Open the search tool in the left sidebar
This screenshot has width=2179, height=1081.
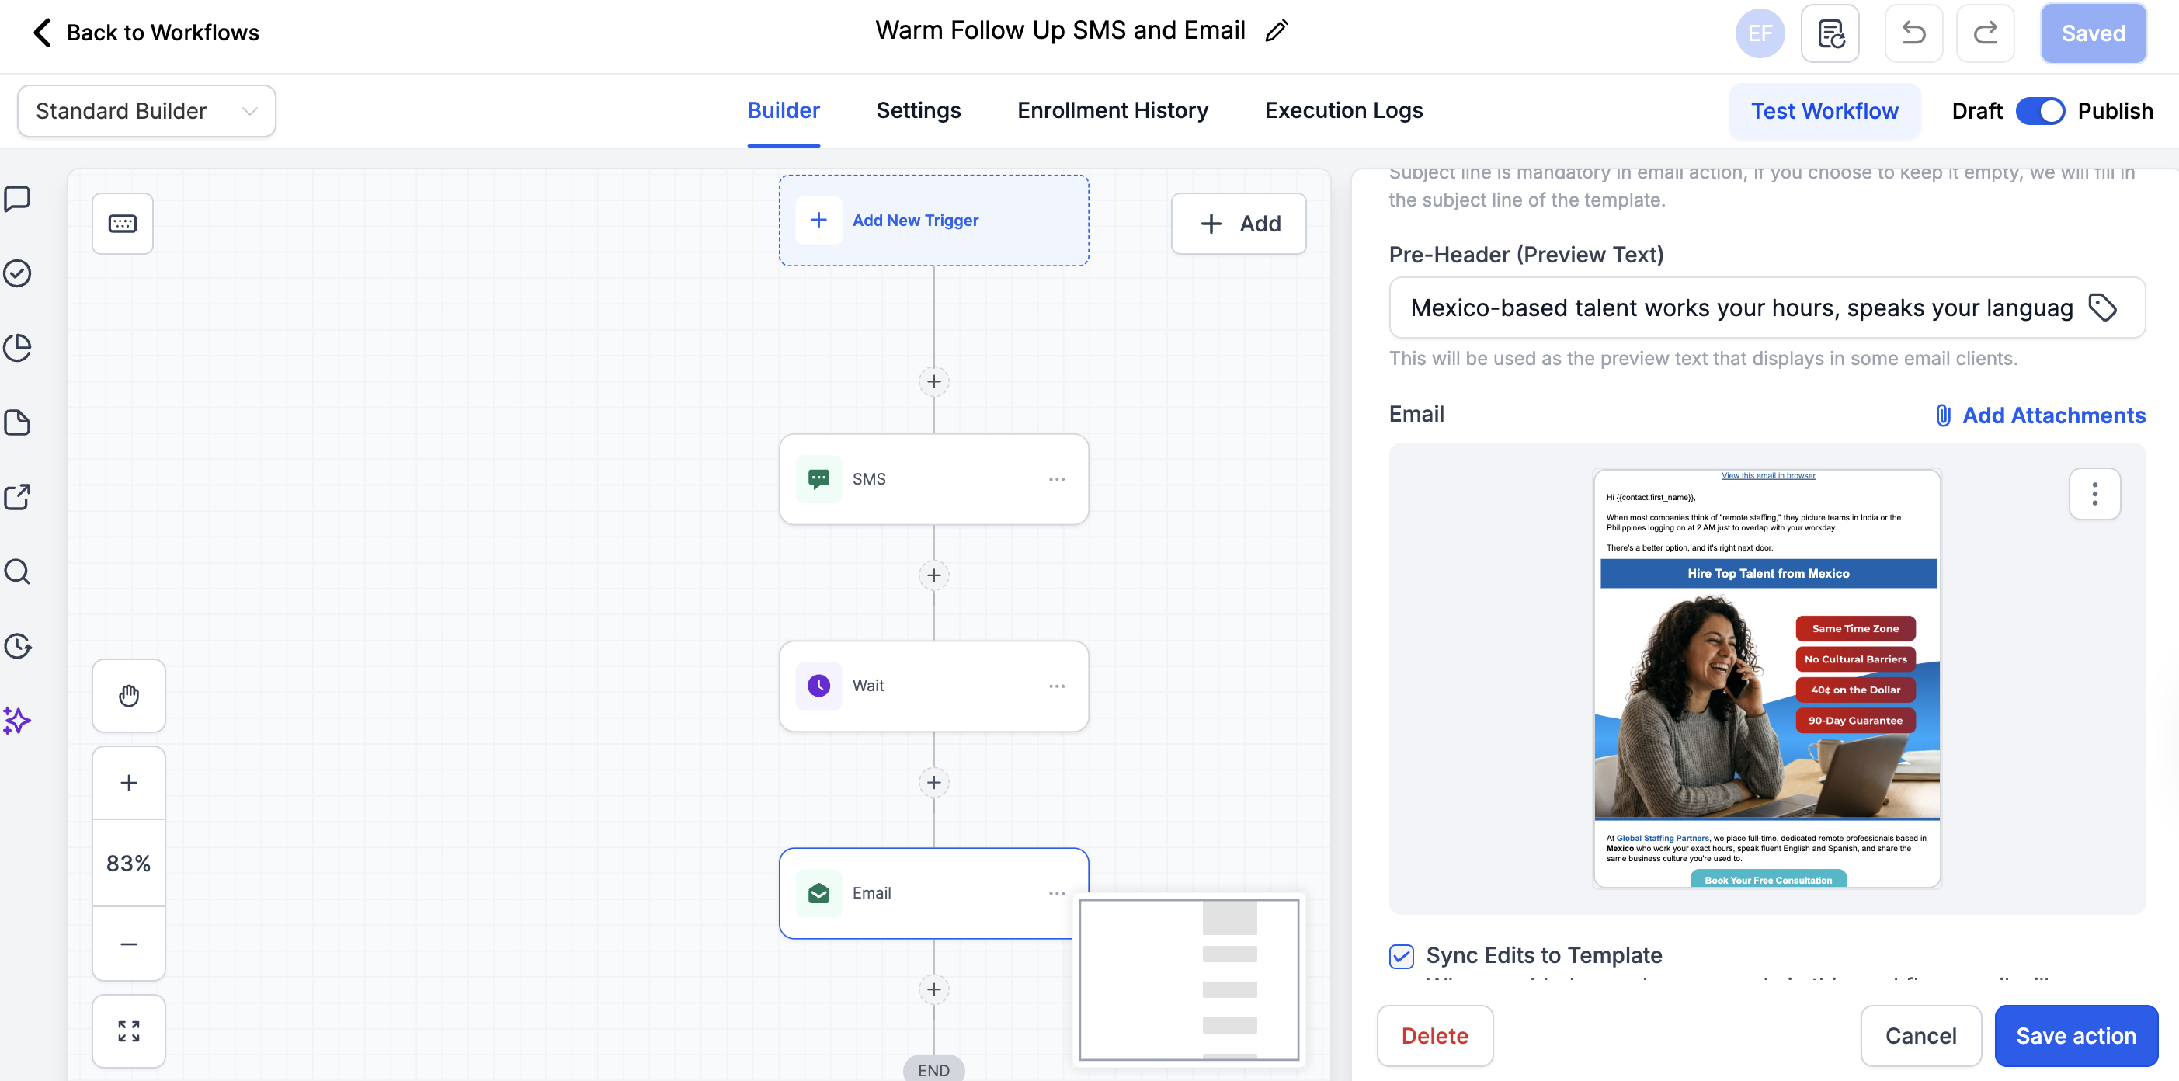click(x=17, y=572)
